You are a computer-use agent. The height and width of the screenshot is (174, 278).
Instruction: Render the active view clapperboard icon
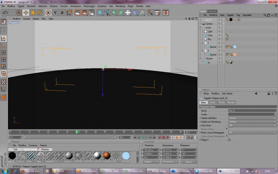click(x=77, y=13)
